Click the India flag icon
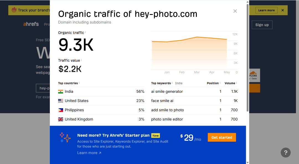Image resolution: width=299 pixels, height=164 pixels. [61, 91]
